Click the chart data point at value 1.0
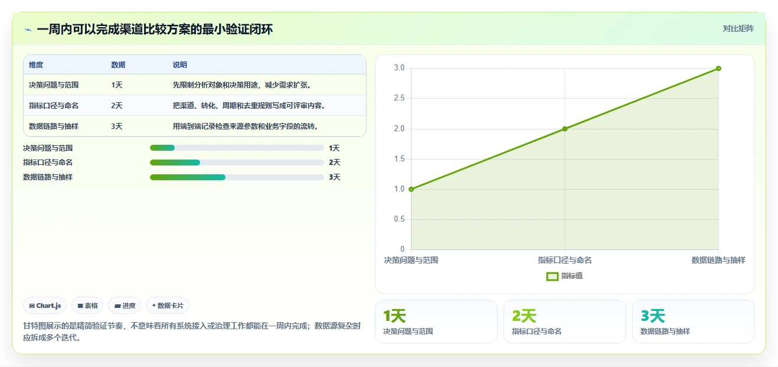Viewport: 778px width, 367px height. coord(411,189)
